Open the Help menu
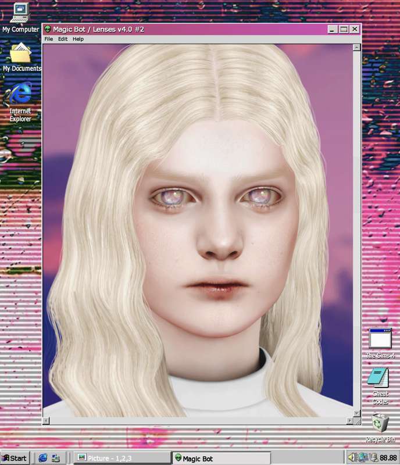400x465 pixels. point(78,39)
